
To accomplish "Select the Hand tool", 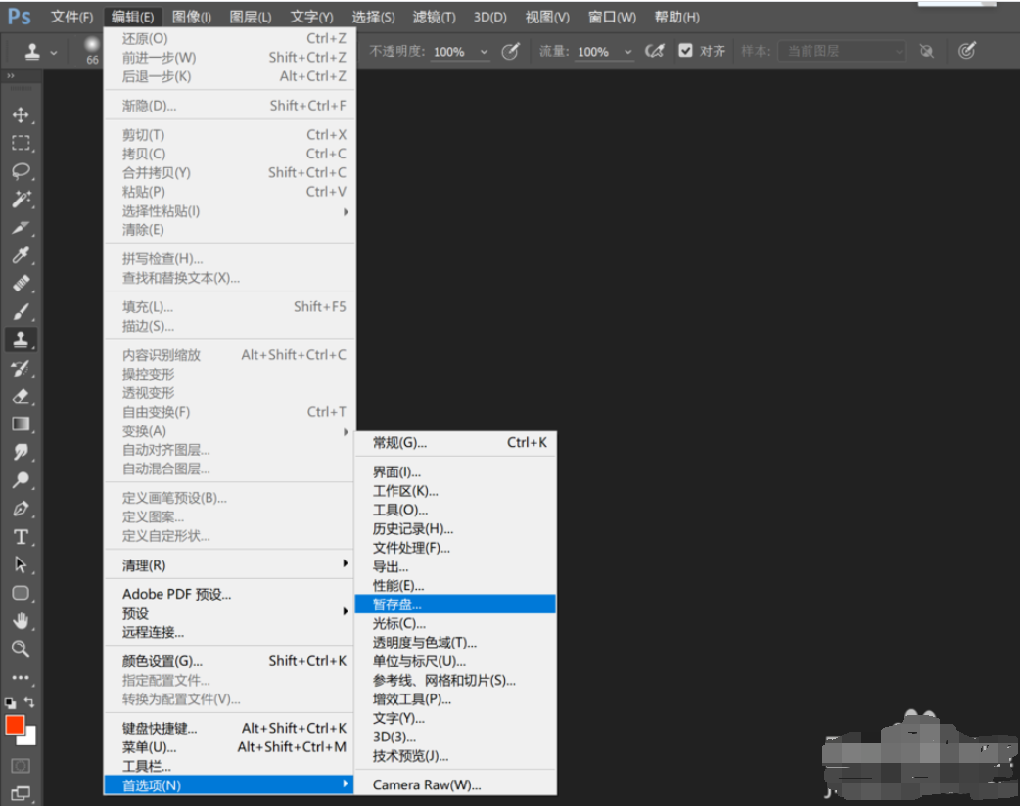I will tap(21, 621).
